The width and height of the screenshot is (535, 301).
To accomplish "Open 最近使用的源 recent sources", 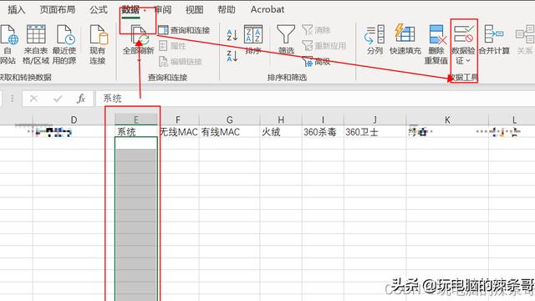I will coord(64,44).
